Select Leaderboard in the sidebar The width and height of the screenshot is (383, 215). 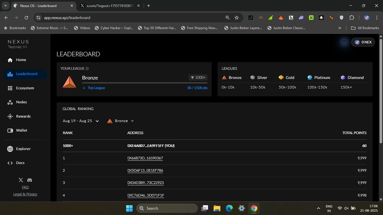pyautogui.click(x=25, y=74)
